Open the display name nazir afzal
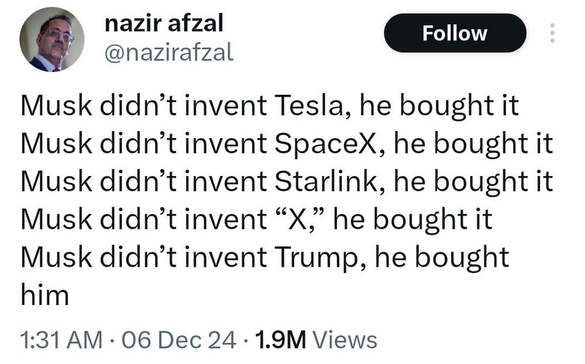 164,23
